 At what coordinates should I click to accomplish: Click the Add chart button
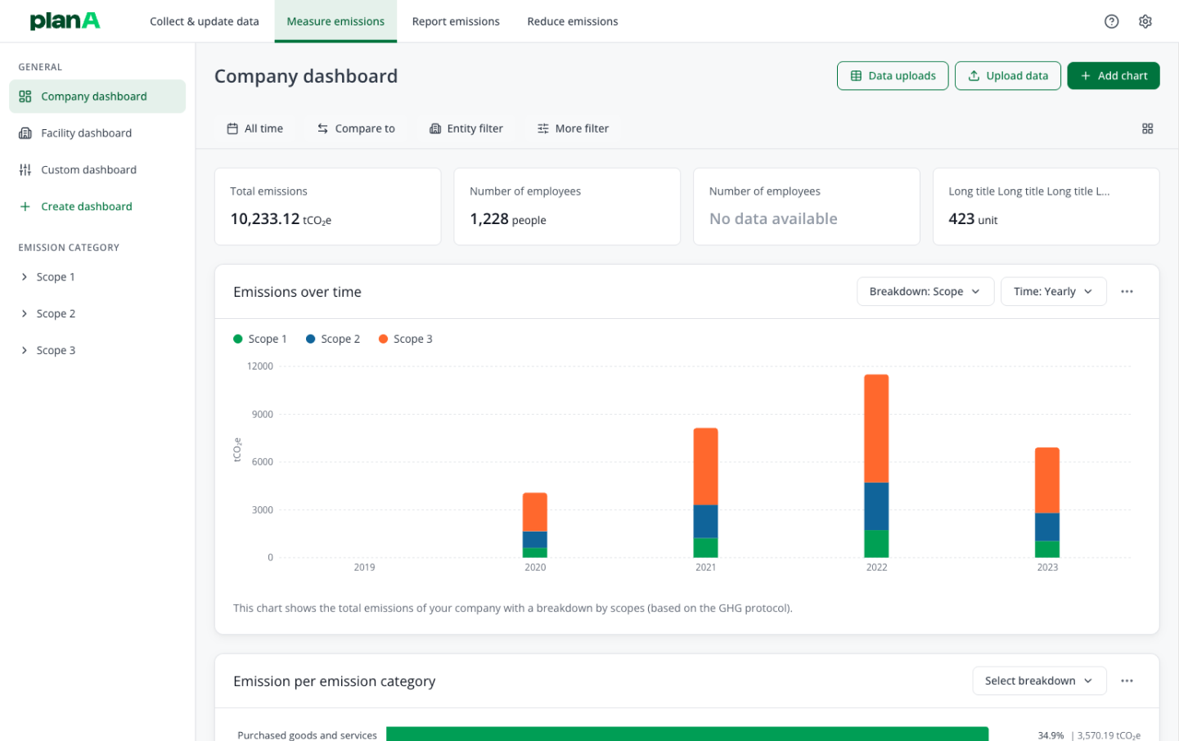(1114, 75)
